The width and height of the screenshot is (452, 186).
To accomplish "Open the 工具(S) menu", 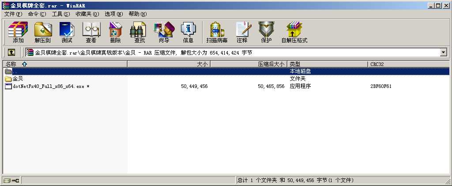I will pyautogui.click(x=61, y=14).
